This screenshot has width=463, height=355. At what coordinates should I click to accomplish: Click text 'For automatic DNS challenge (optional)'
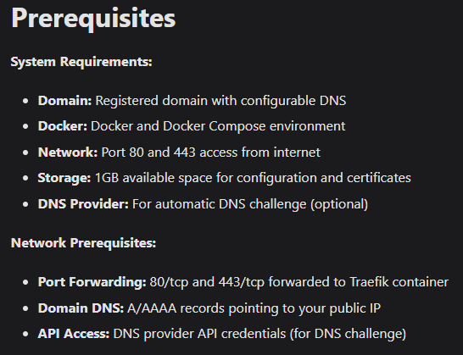(x=250, y=204)
